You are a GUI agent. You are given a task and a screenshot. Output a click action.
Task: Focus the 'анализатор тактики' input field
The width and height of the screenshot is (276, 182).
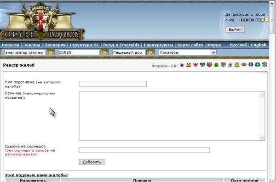(25, 52)
